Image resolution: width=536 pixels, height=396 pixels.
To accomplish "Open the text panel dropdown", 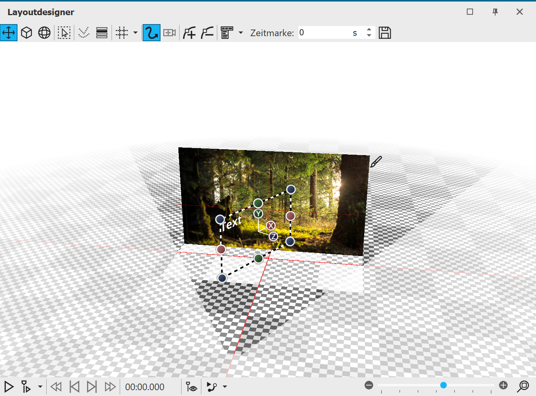I will click(241, 33).
